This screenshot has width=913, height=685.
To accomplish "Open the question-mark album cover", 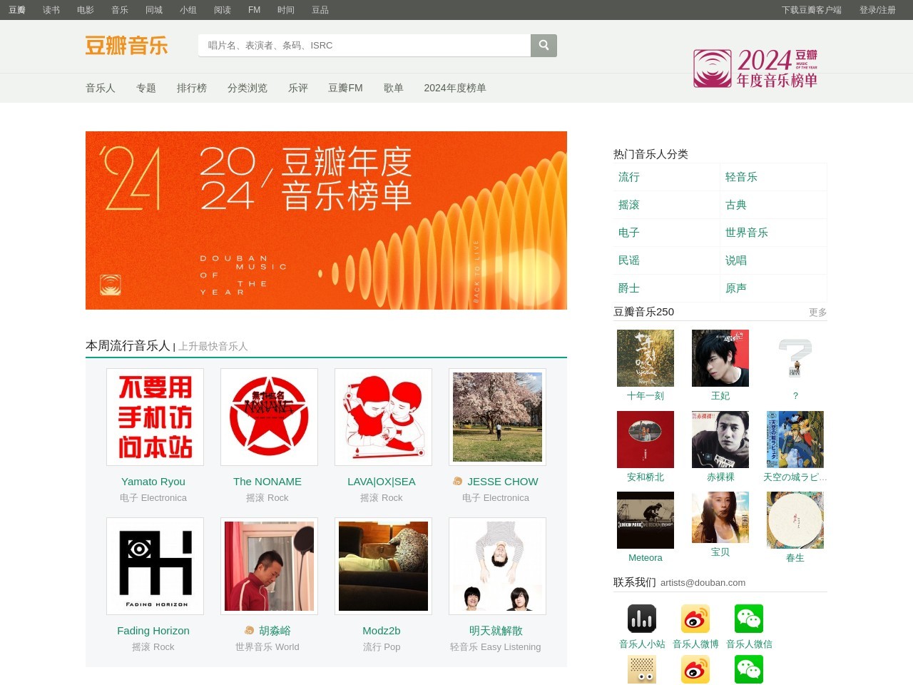I will coord(795,358).
